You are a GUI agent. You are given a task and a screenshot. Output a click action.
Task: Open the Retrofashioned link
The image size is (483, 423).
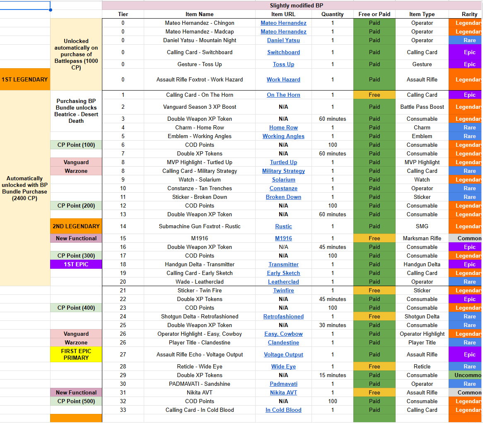tap(283, 317)
